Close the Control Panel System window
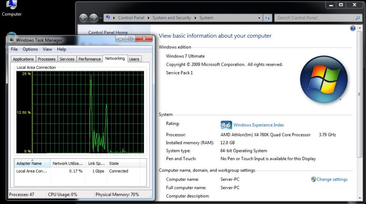The width and height of the screenshot is (366, 204). pos(355,5)
